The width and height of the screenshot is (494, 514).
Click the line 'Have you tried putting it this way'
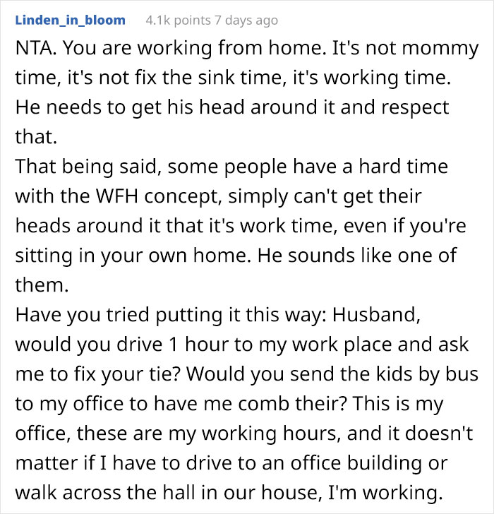[218, 315]
